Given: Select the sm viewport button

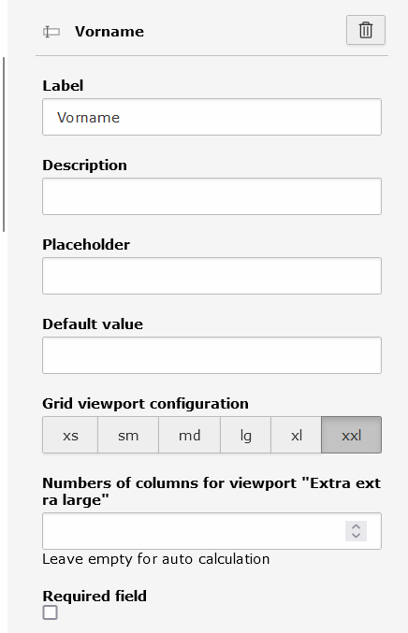Looking at the screenshot, I should [128, 435].
